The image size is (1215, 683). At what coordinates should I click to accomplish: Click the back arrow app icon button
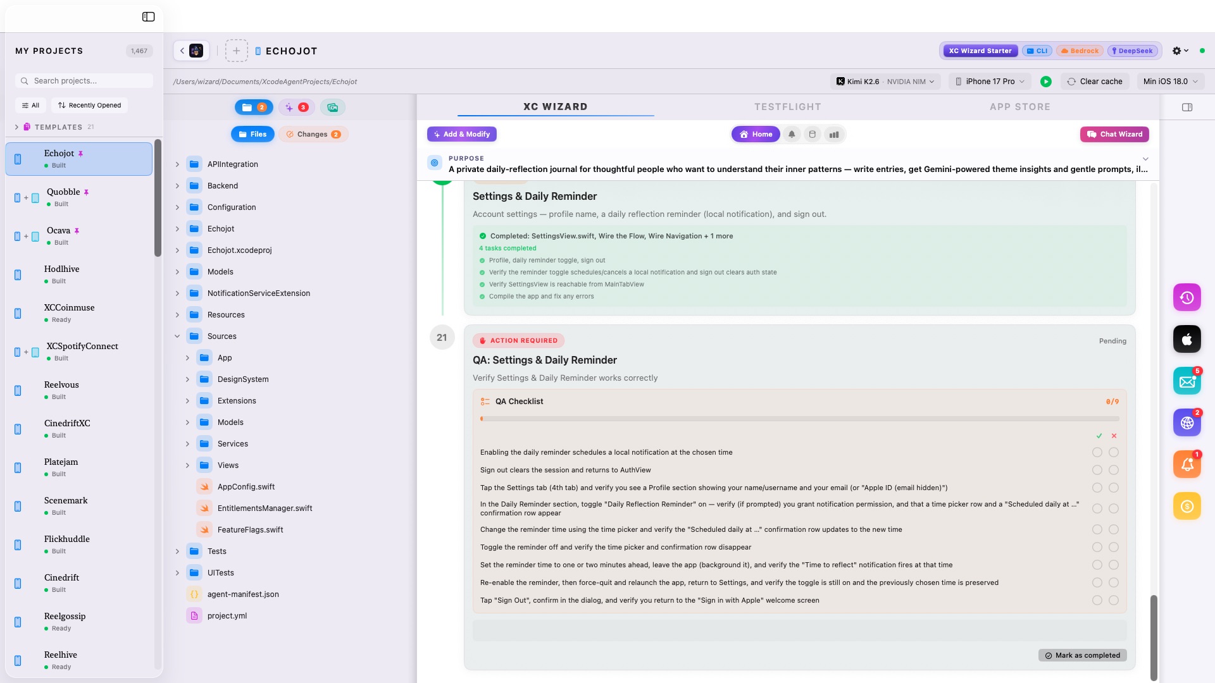pos(191,51)
